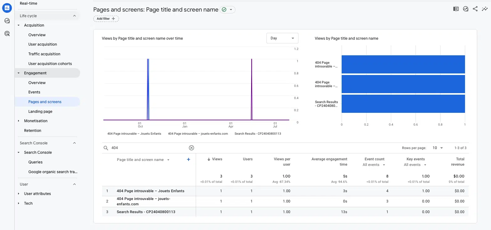Click the 13s engagement time cell
The image size is (491, 230).
point(344,212)
